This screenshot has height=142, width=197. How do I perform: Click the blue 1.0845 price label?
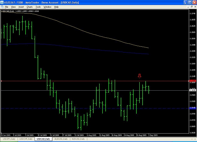[x=193, y=108]
